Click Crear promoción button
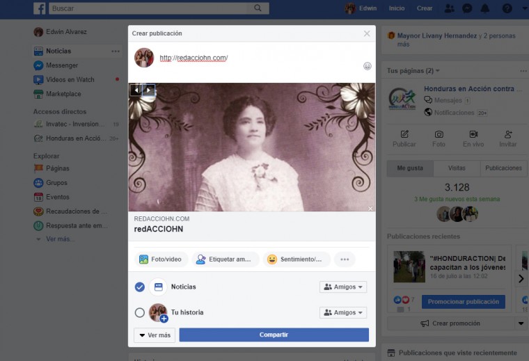 click(x=451, y=323)
